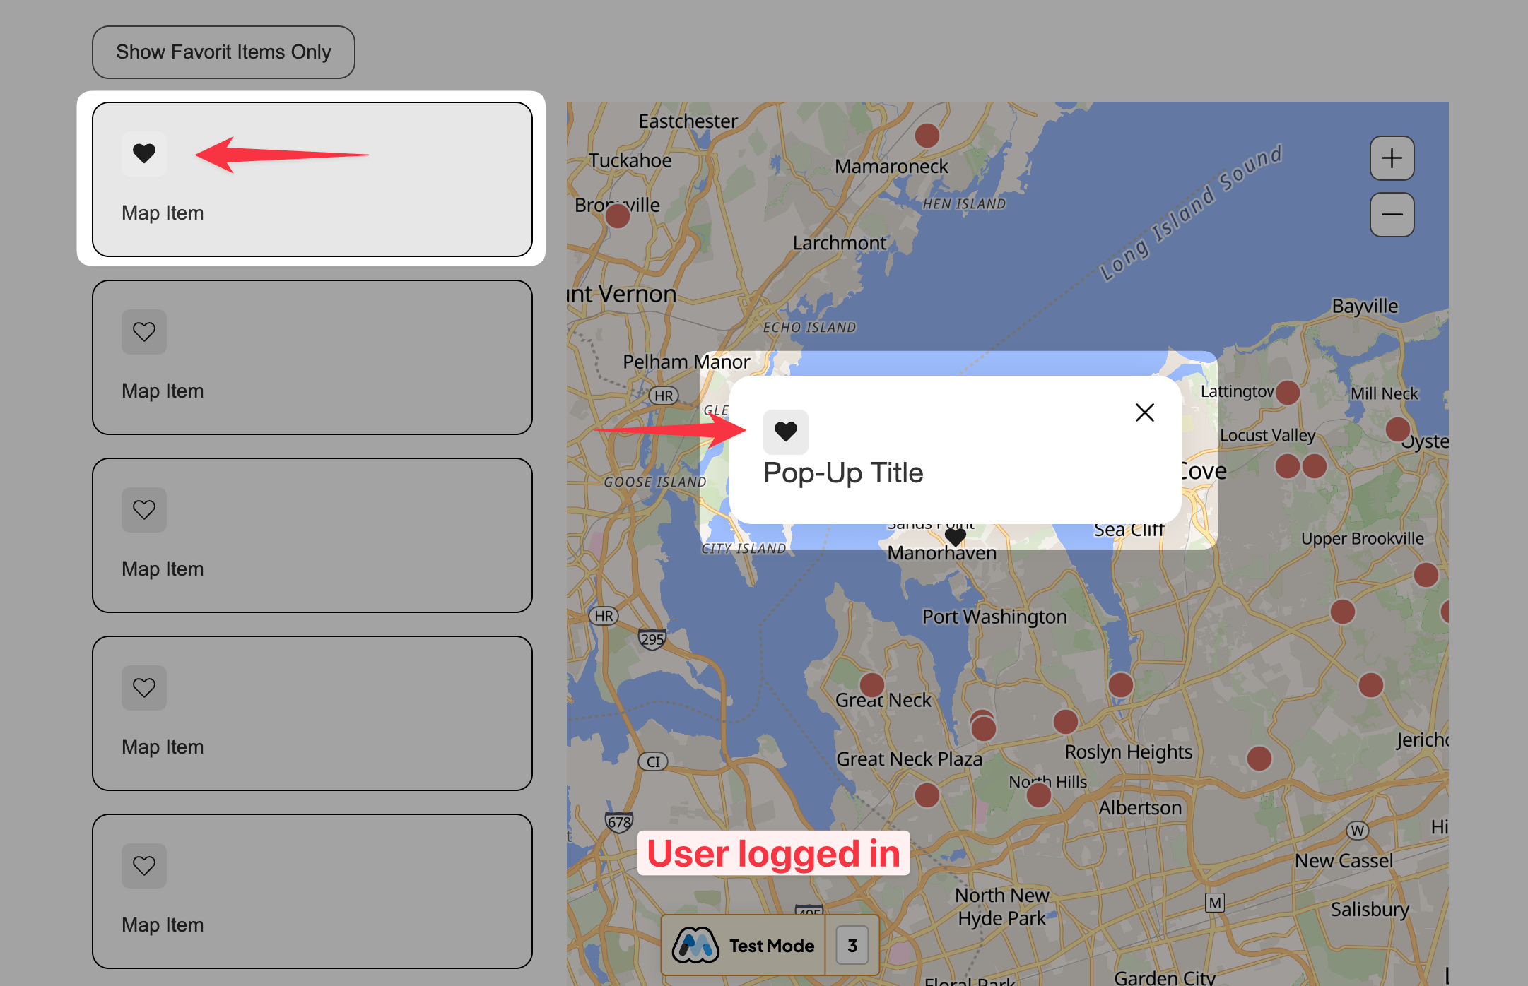Unfavorite the first Map Item's filled heart
This screenshot has height=986, width=1528.
[x=144, y=153]
